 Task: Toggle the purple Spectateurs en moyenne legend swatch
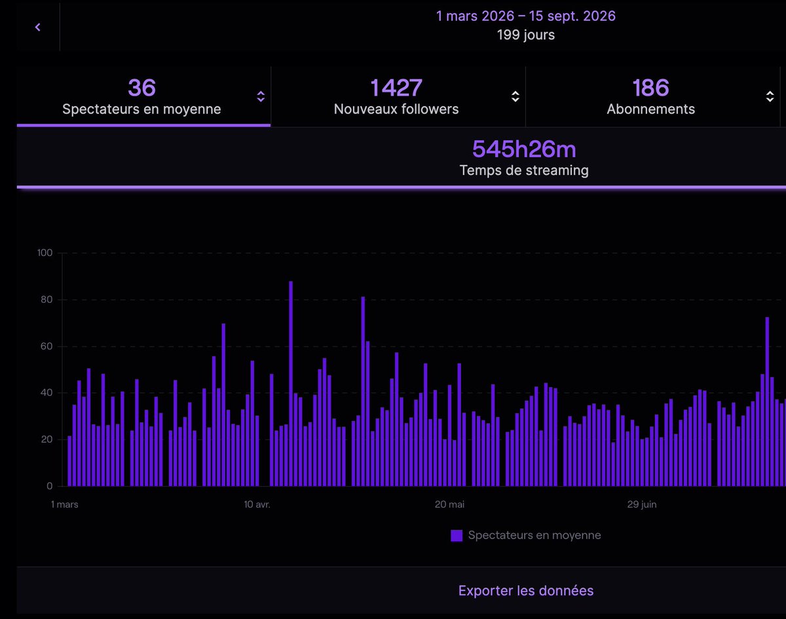click(457, 536)
